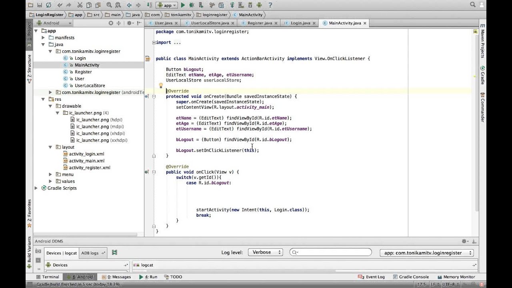
Task: Click the camera screenshot icon in DDMS
Action: click(x=38, y=251)
